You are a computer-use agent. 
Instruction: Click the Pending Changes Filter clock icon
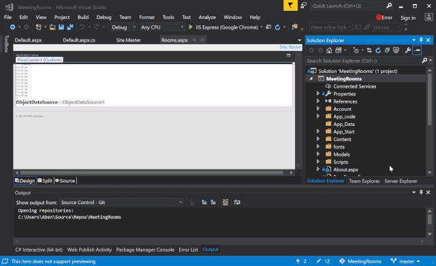pos(356,50)
